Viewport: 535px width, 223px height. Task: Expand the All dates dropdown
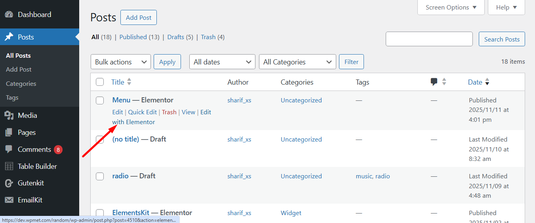pos(222,62)
